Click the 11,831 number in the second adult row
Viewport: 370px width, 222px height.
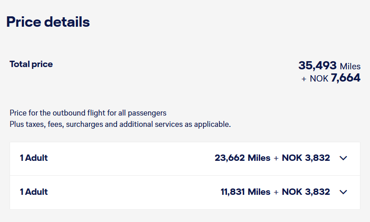pyautogui.click(x=233, y=192)
